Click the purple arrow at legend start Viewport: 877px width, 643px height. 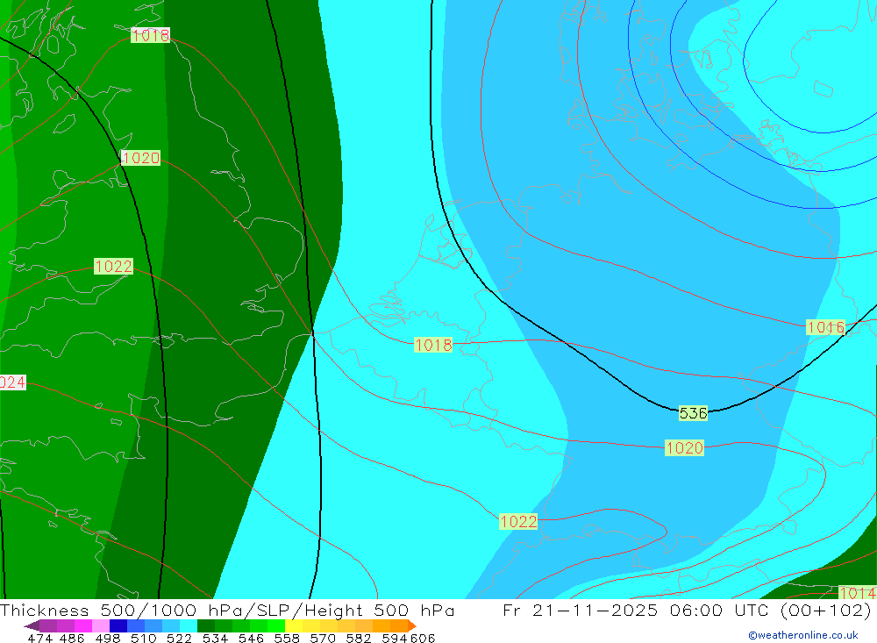coord(32,625)
